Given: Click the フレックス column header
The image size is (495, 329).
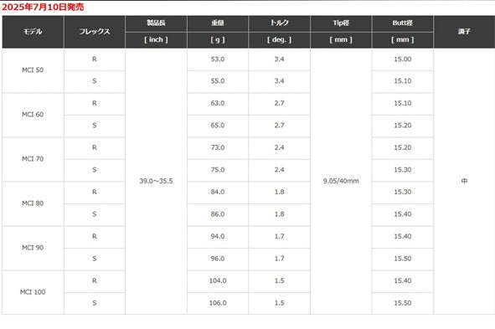Looking at the screenshot, I should point(95,32).
